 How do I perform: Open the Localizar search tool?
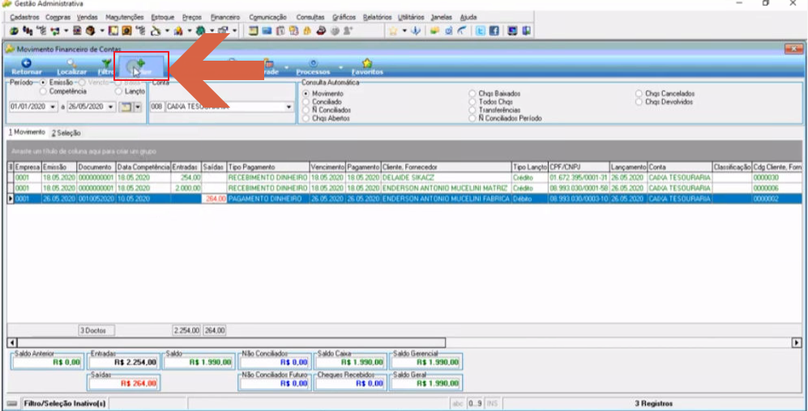(72, 67)
